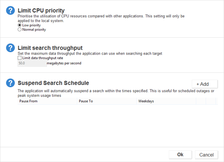This screenshot has width=224, height=162.
Task: Click the Suspend Search Schedule heading
Action: 53,83
